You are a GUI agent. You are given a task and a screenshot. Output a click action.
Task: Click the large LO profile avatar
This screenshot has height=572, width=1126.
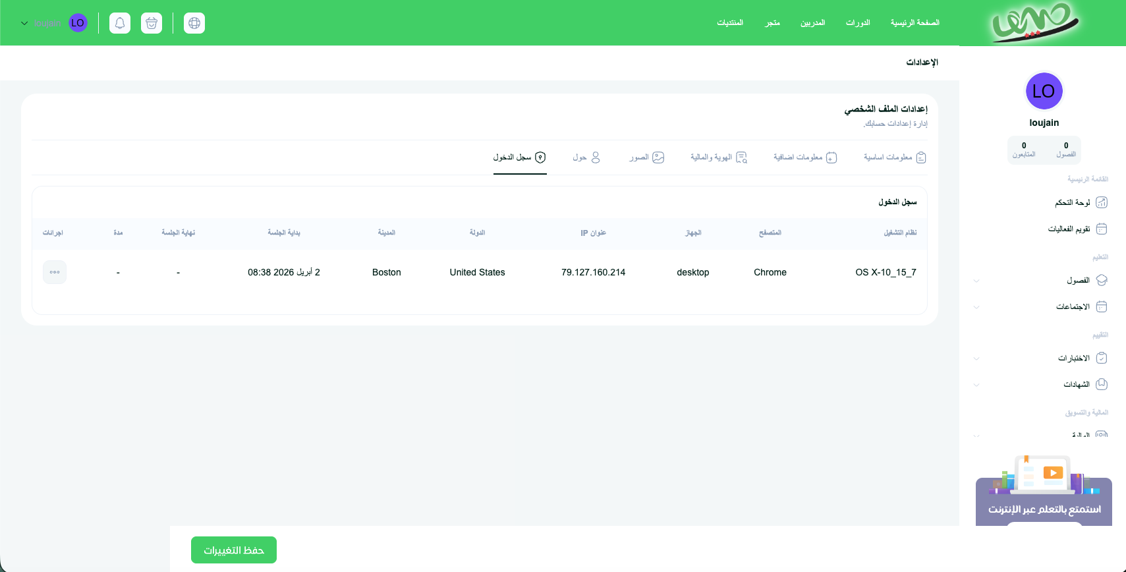point(1044,91)
